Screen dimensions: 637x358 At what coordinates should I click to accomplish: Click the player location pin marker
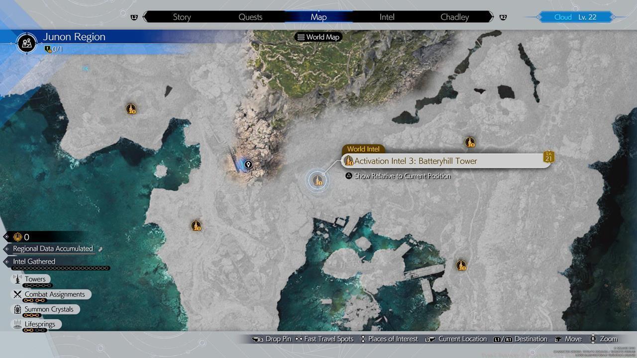(x=248, y=165)
